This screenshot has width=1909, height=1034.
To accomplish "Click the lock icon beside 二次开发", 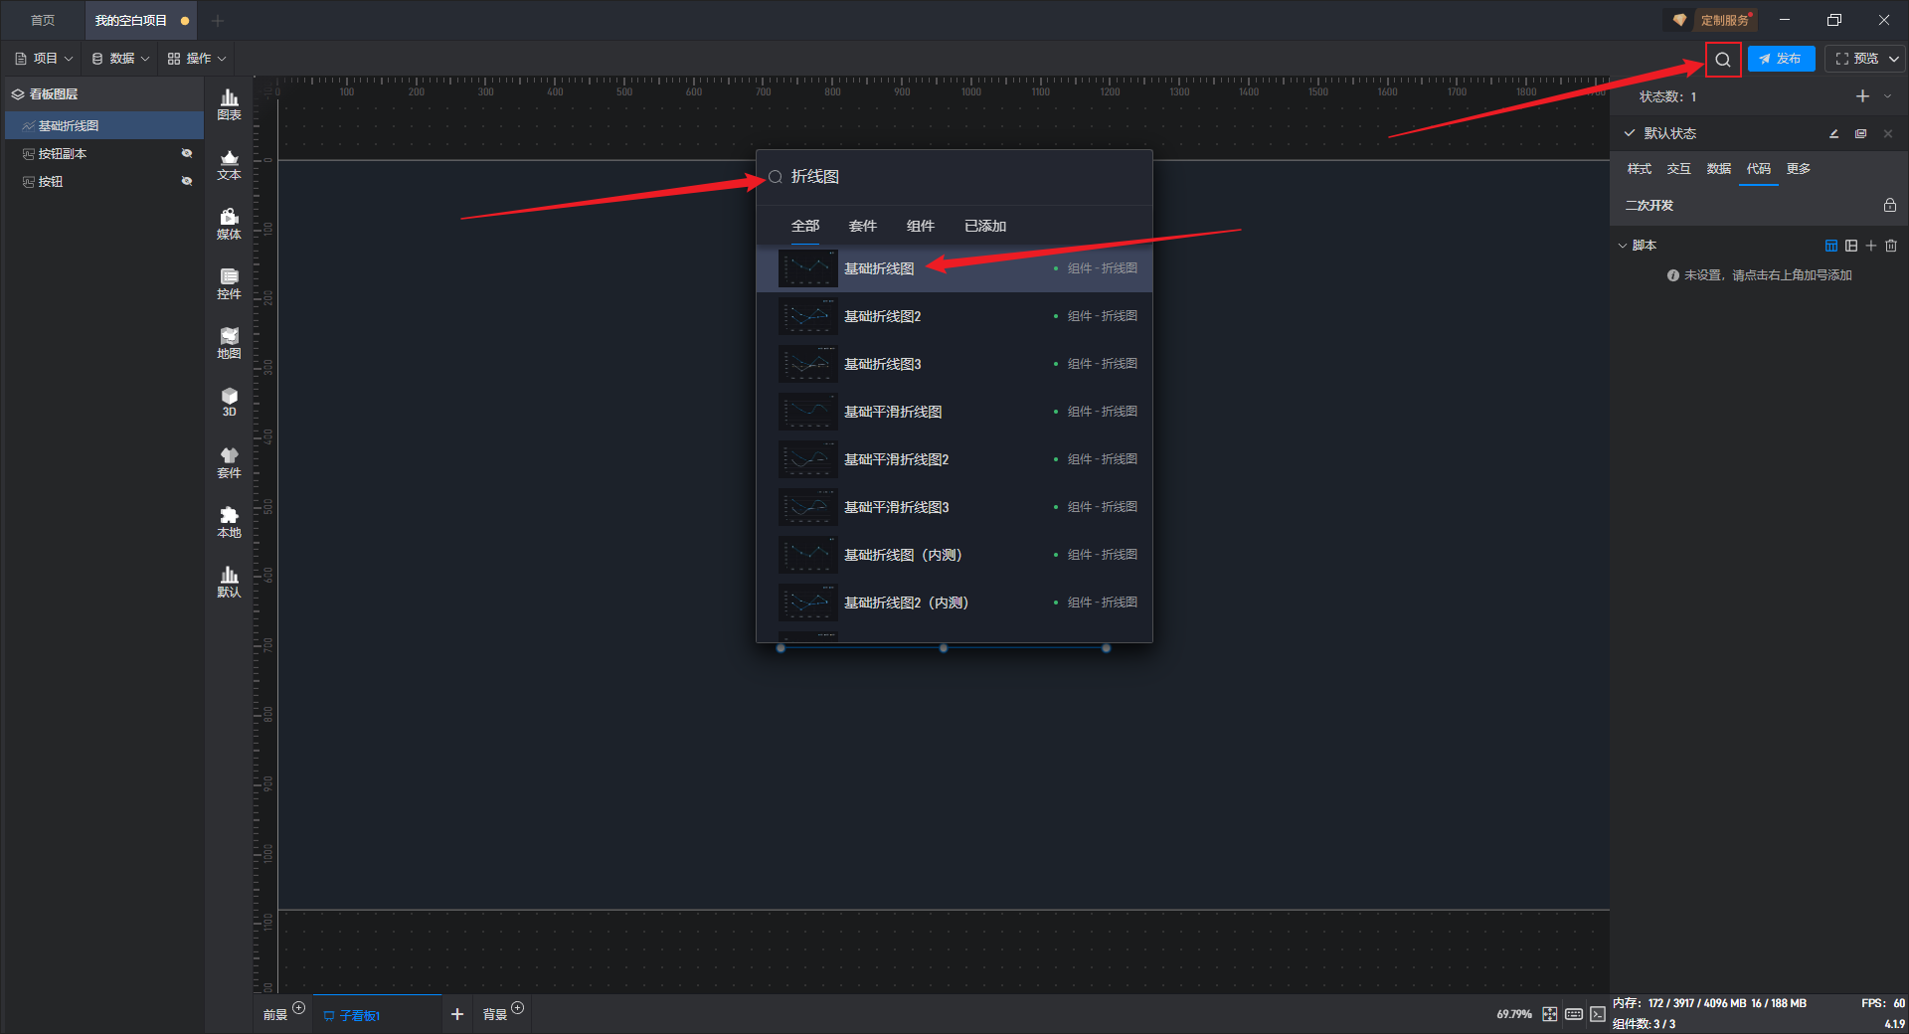I will pos(1890,205).
